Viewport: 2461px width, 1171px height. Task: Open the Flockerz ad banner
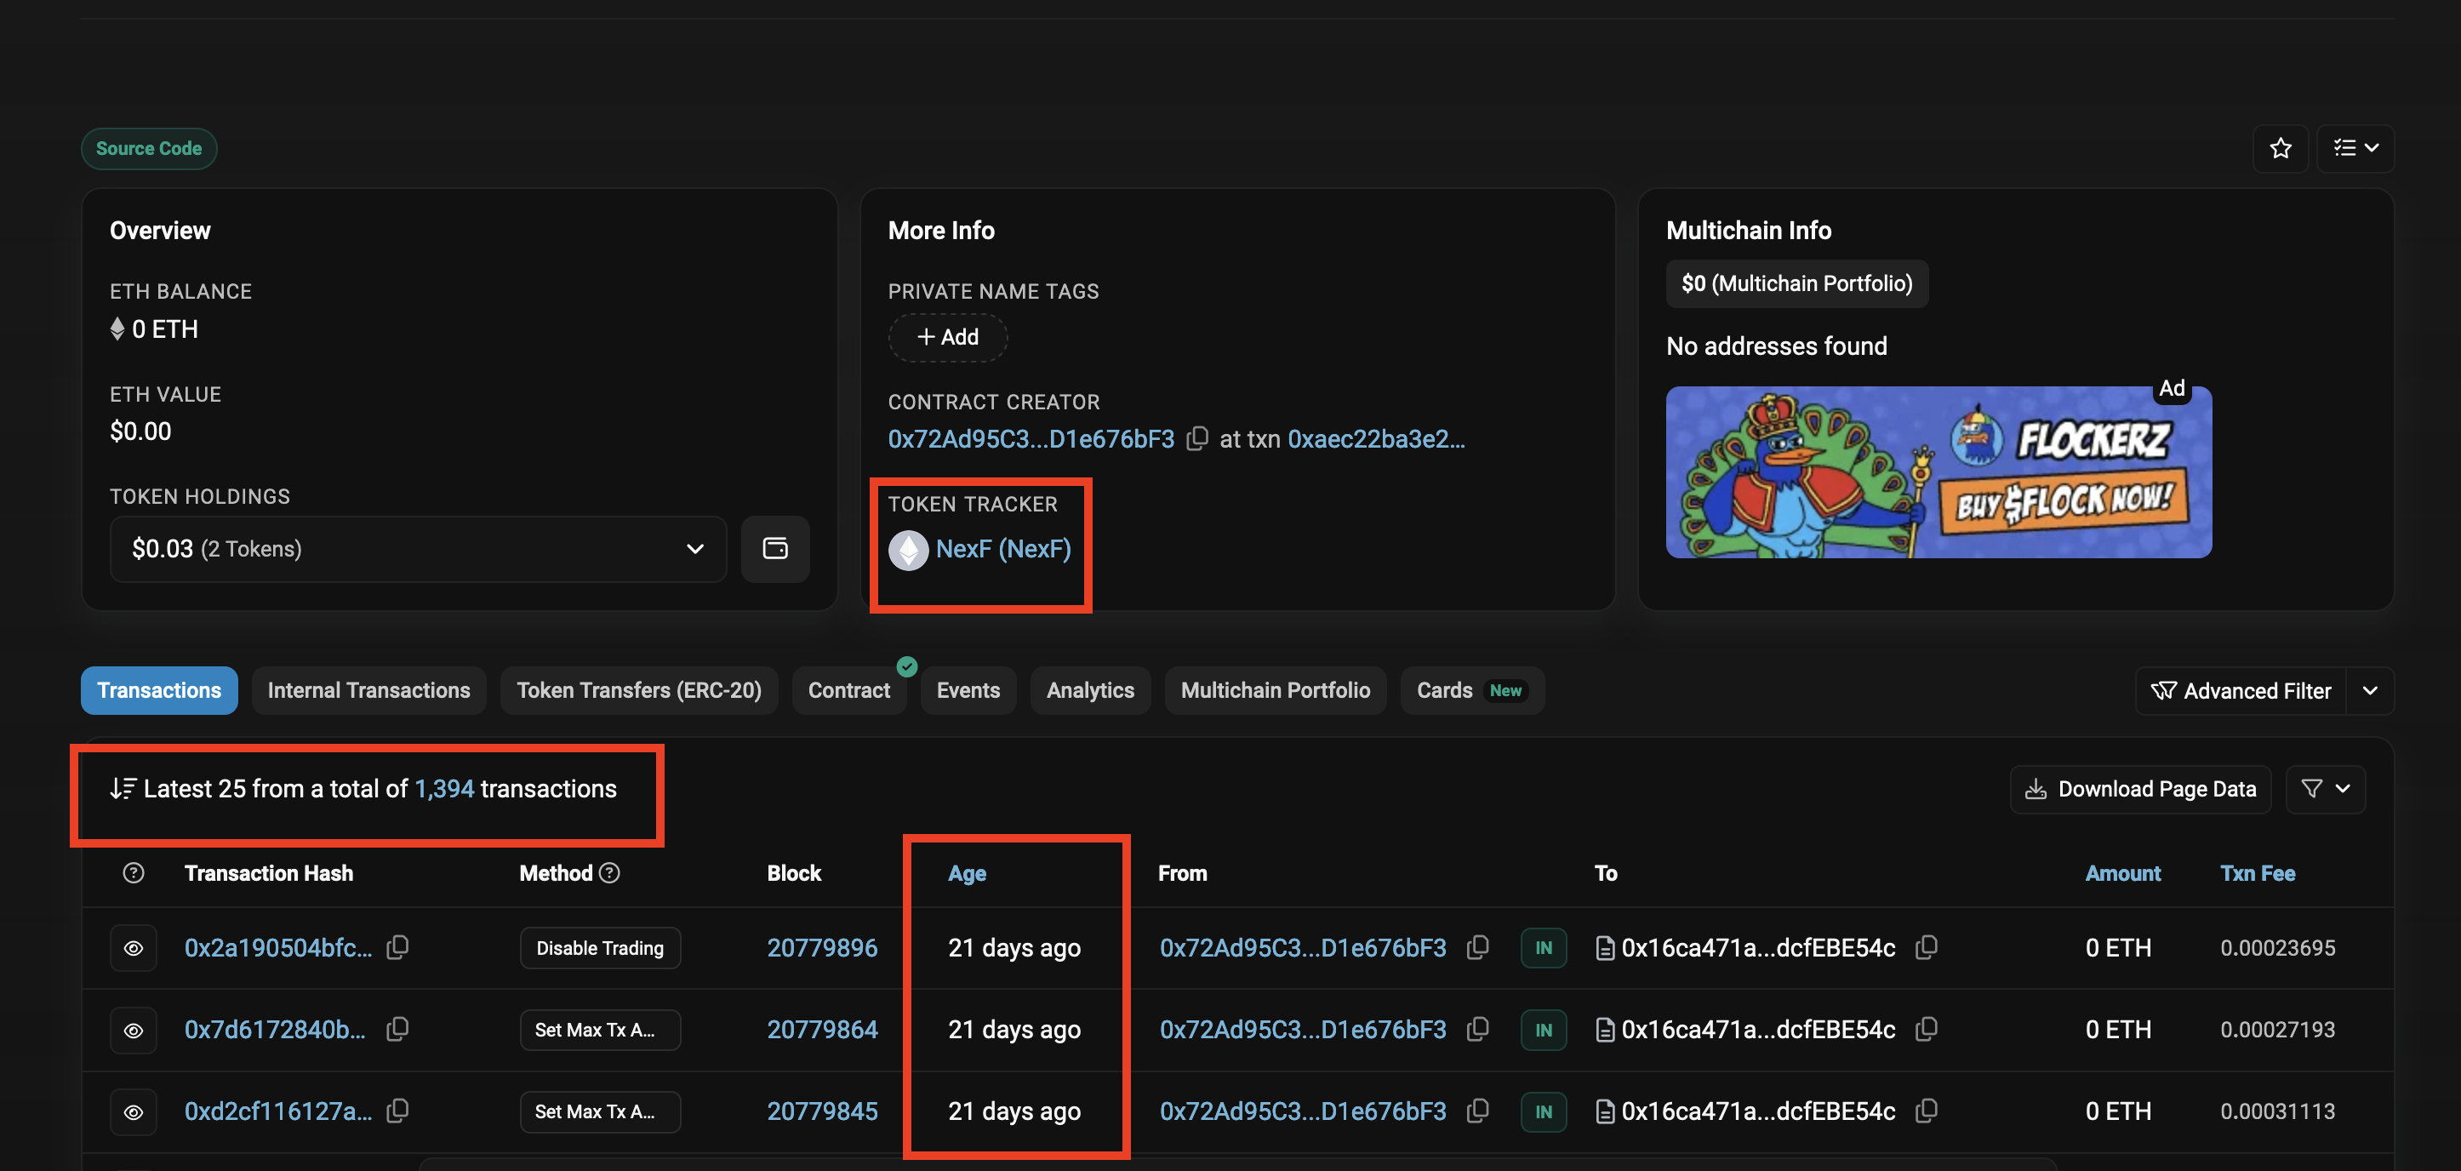pos(1939,471)
